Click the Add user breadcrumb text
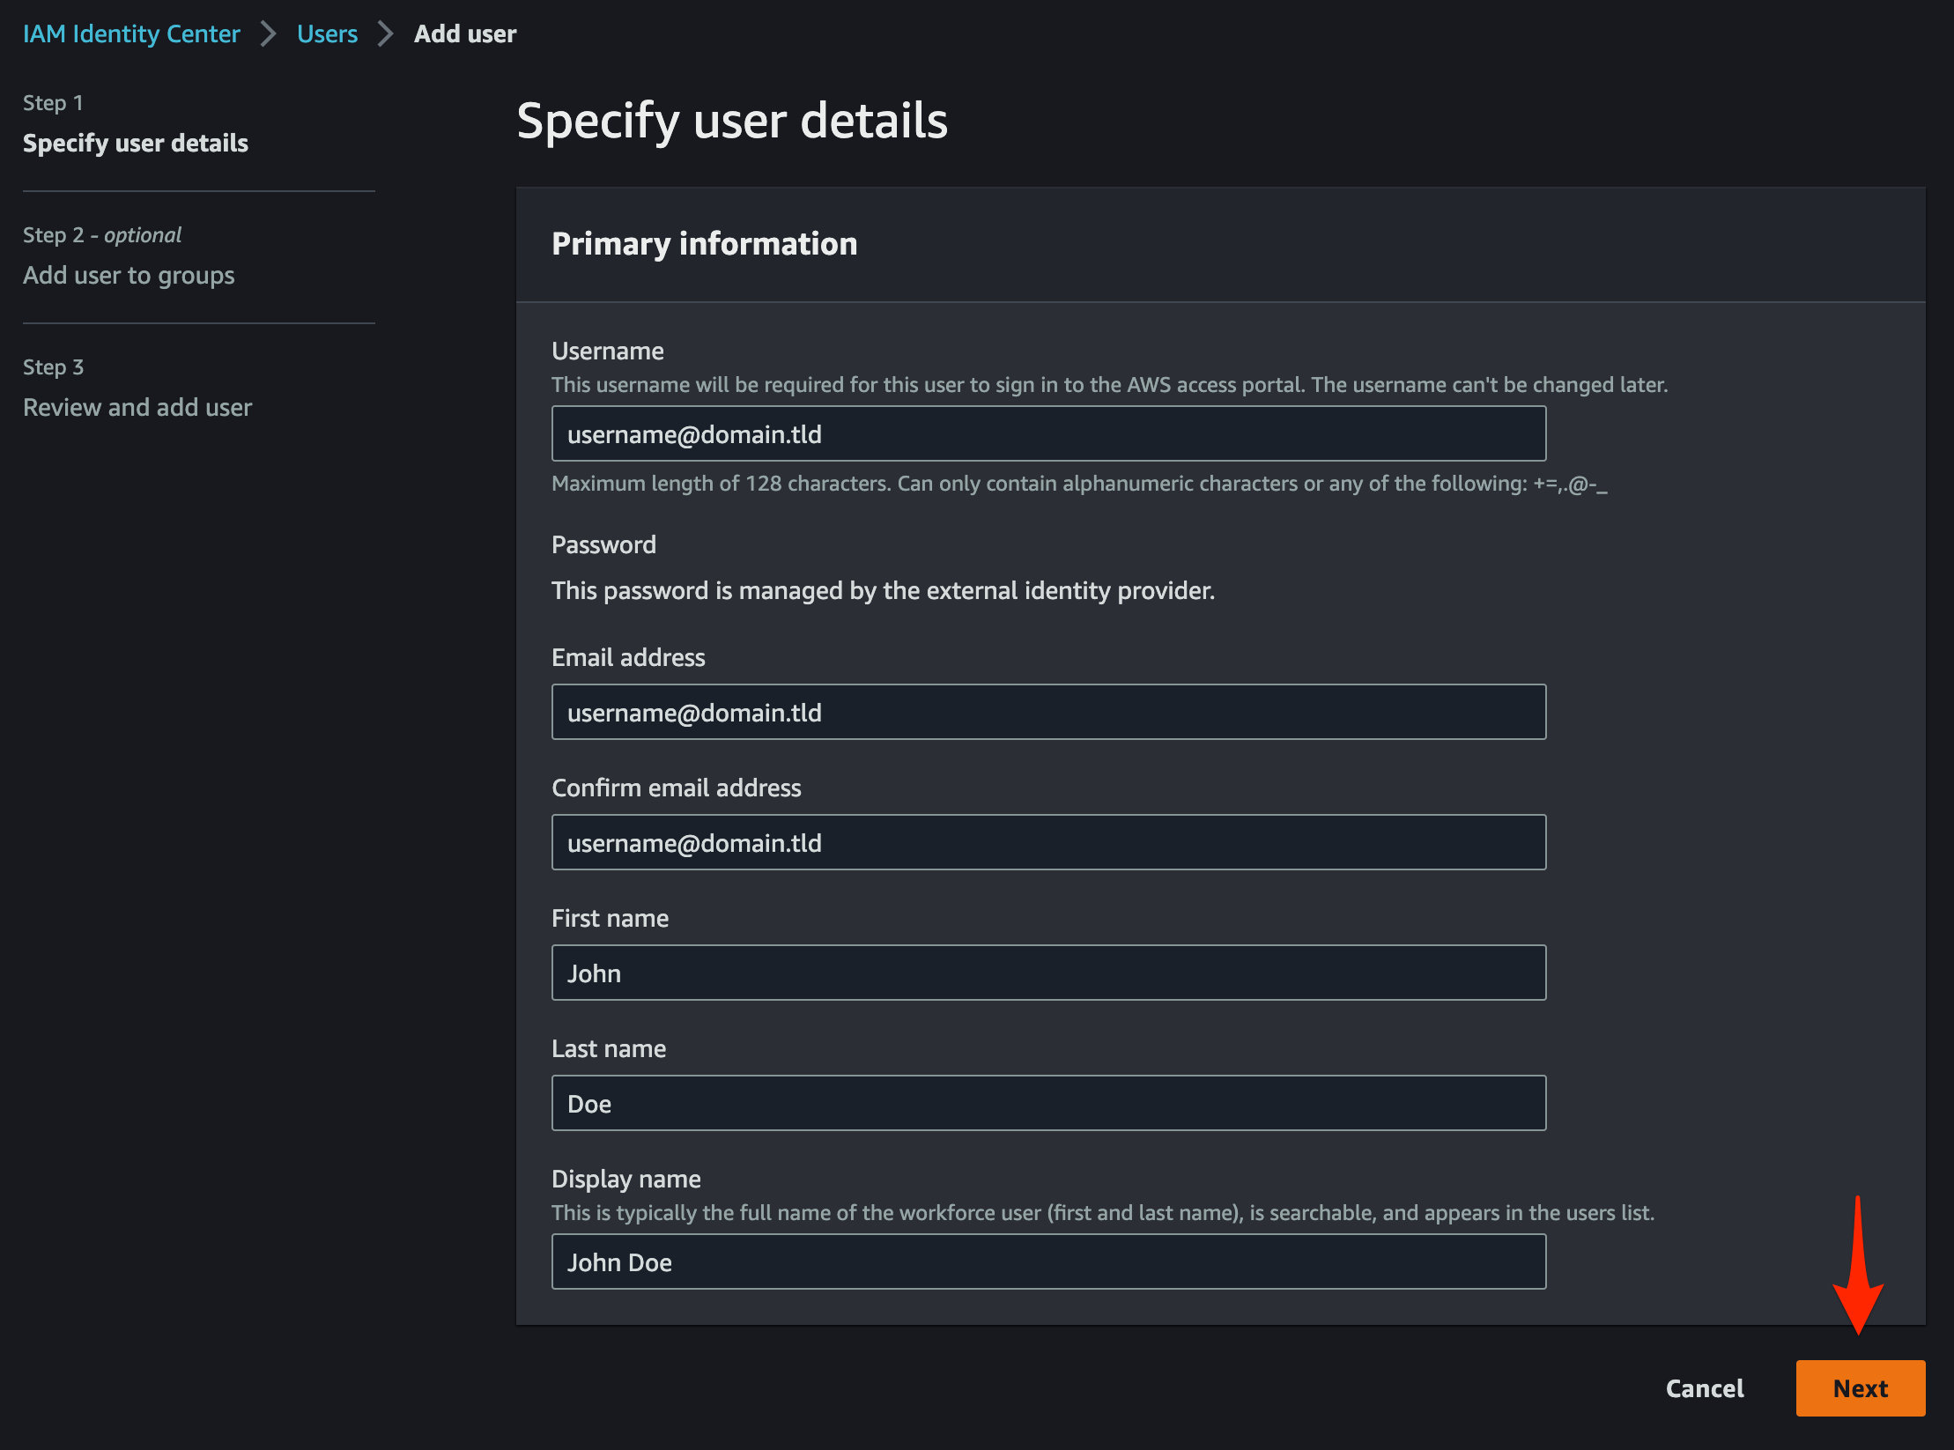Image resolution: width=1954 pixels, height=1450 pixels. coord(465,33)
